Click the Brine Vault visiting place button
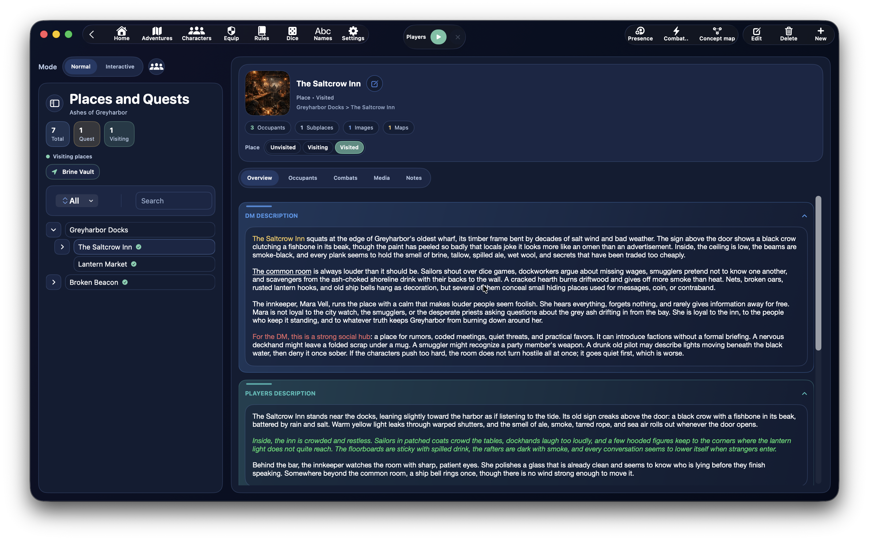The height and width of the screenshot is (541, 869). [73, 172]
